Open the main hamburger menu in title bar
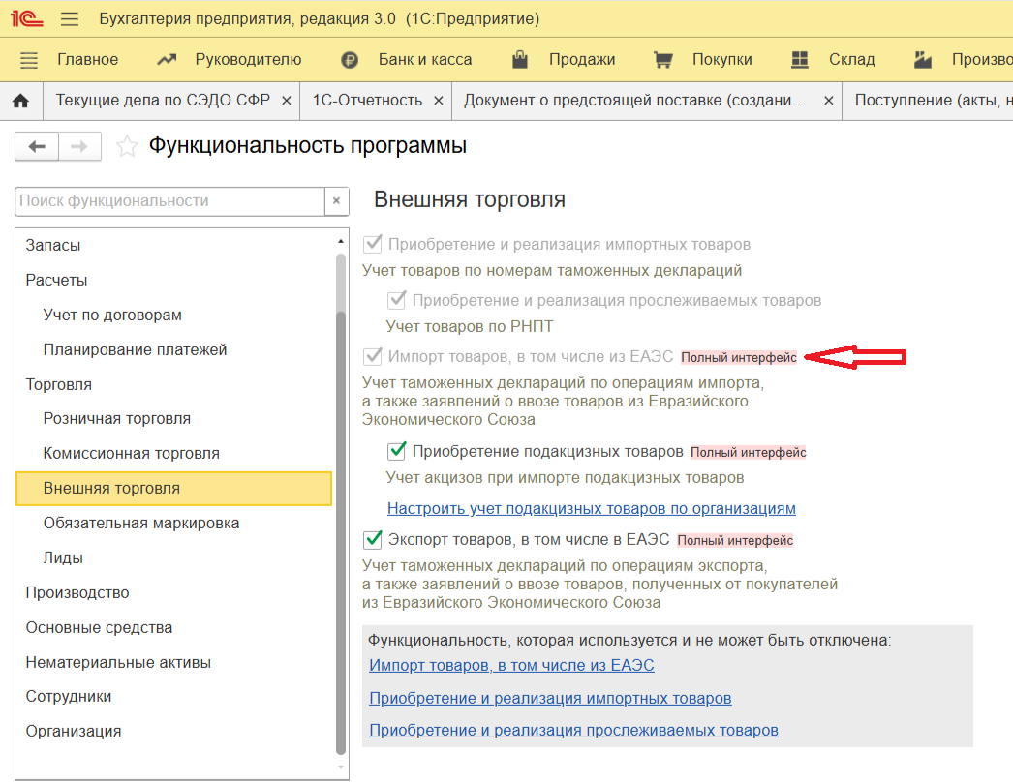Image resolution: width=1013 pixels, height=782 pixels. pyautogui.click(x=70, y=18)
